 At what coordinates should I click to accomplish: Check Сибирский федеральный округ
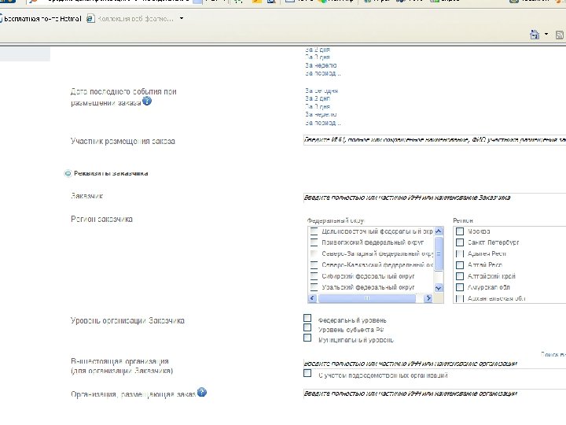click(314, 276)
